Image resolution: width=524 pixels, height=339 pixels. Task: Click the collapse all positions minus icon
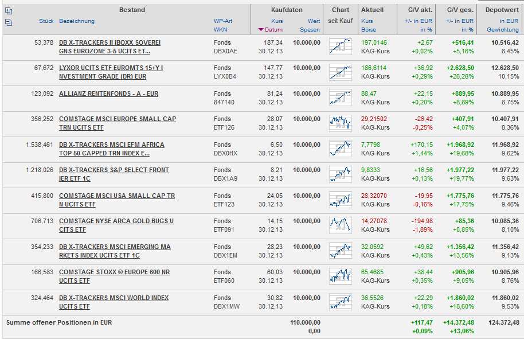(x=8, y=22)
